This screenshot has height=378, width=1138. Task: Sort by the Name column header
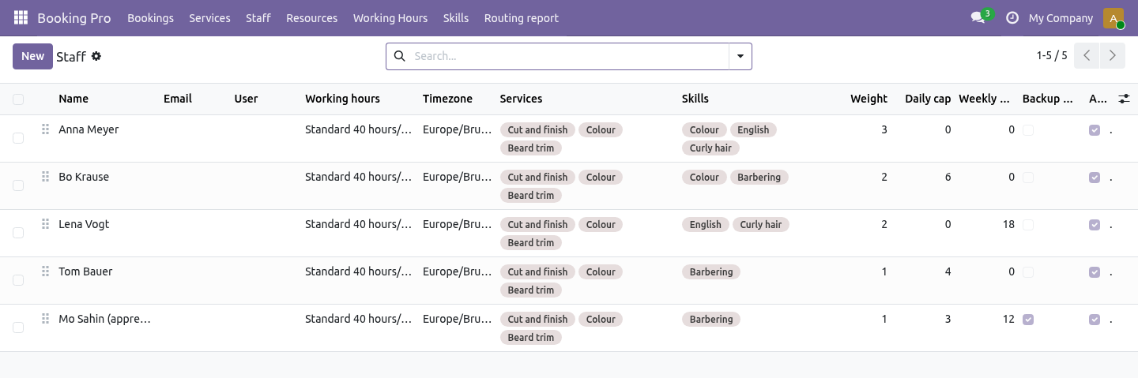pyautogui.click(x=73, y=99)
